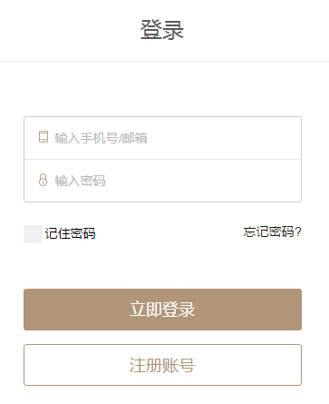
Task: Click empty area right of the phone/email field
Action: pyautogui.click(x=224, y=138)
